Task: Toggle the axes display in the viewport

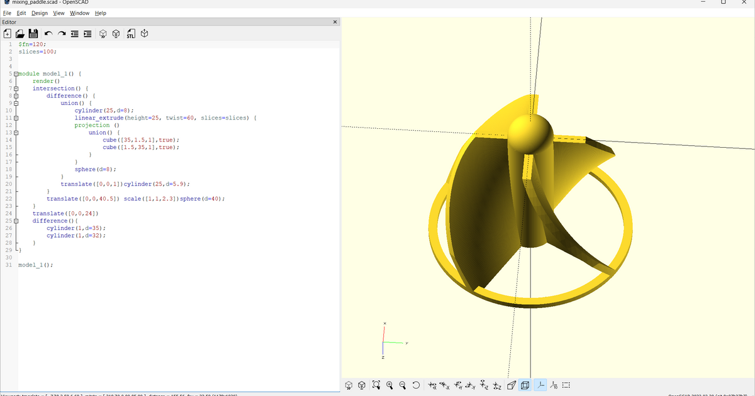Action: tap(540, 385)
